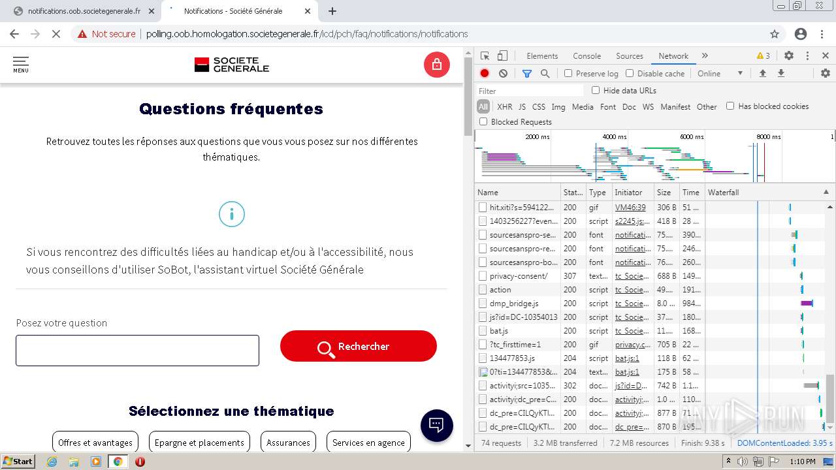Click the 3 warnings indicator in DevTools
This screenshot has height=470, width=836.
click(x=763, y=56)
